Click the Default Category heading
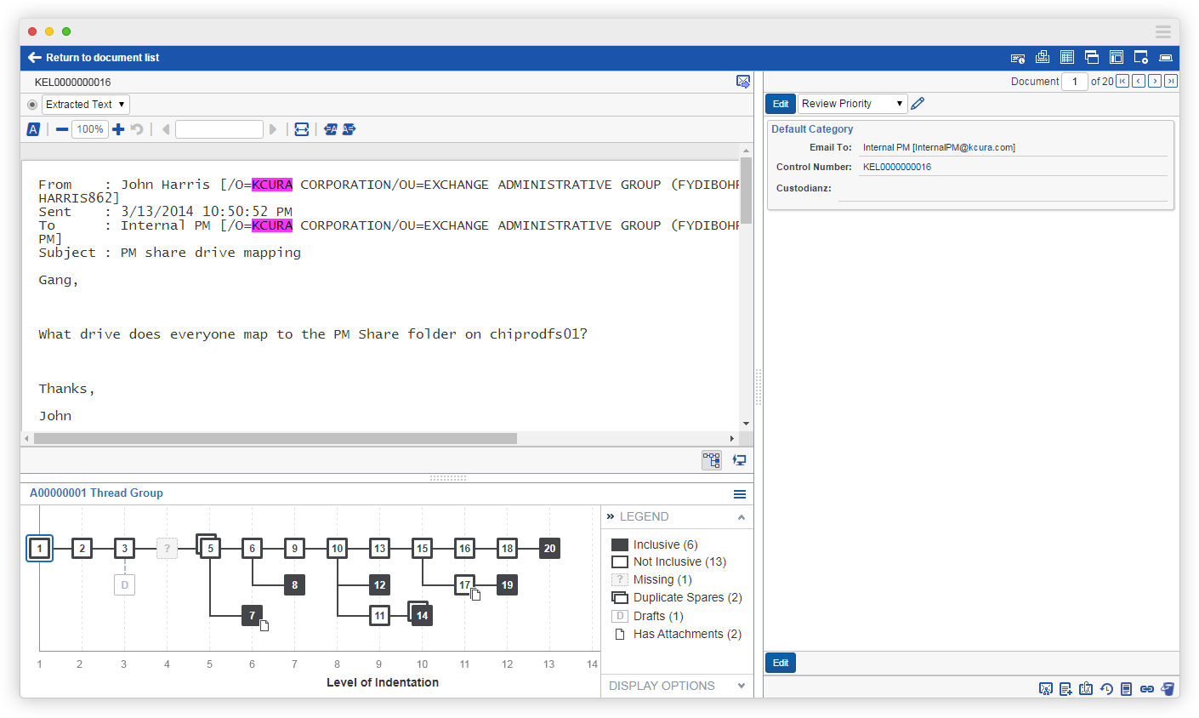 [812, 129]
